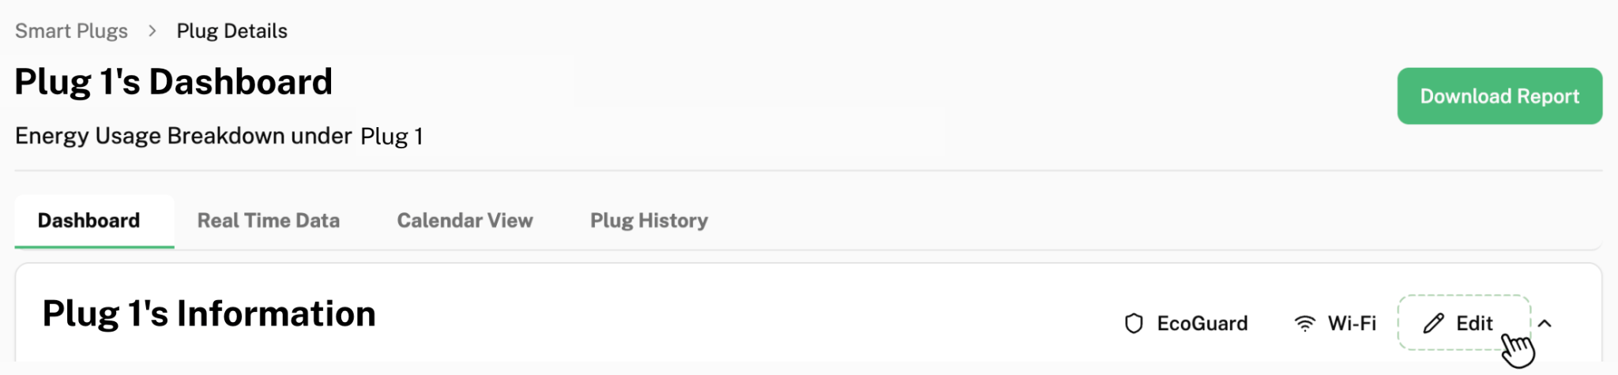Click the Plug Details breadcrumb
Viewport: 1618px width, 375px height.
pos(231,31)
